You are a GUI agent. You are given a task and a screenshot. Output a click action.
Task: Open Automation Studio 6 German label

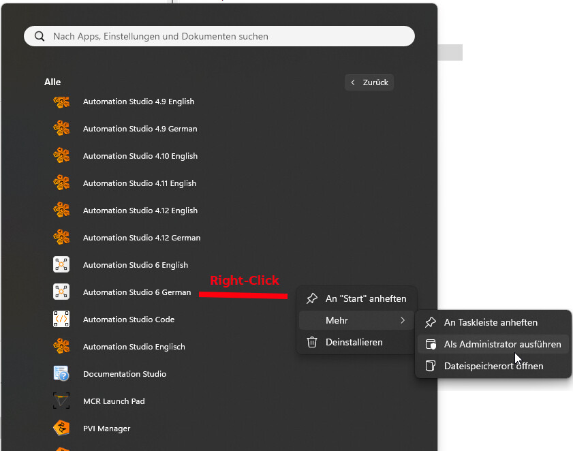coord(137,292)
